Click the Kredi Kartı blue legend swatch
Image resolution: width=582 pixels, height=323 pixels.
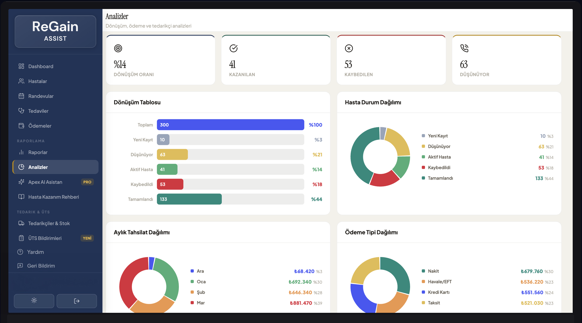pos(423,292)
